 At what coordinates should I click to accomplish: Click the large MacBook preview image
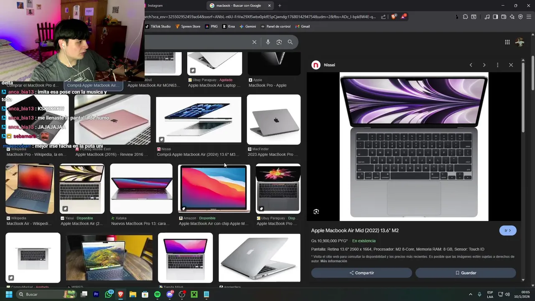[x=414, y=147]
